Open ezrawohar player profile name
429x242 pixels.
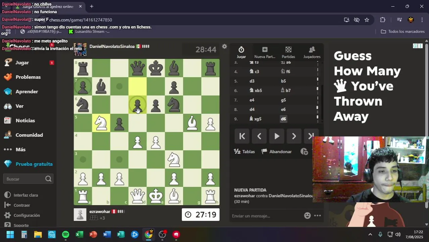100,211
